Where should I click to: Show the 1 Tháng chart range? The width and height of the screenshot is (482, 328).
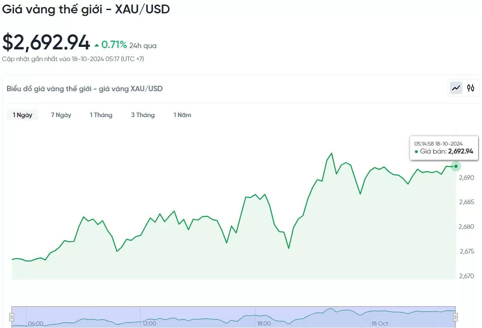coord(101,115)
